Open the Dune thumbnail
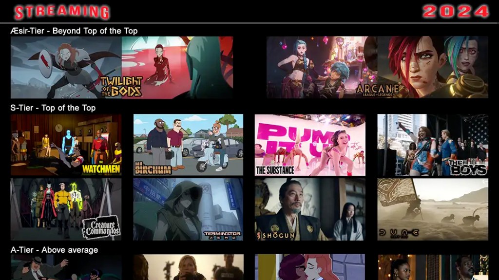 point(433,209)
